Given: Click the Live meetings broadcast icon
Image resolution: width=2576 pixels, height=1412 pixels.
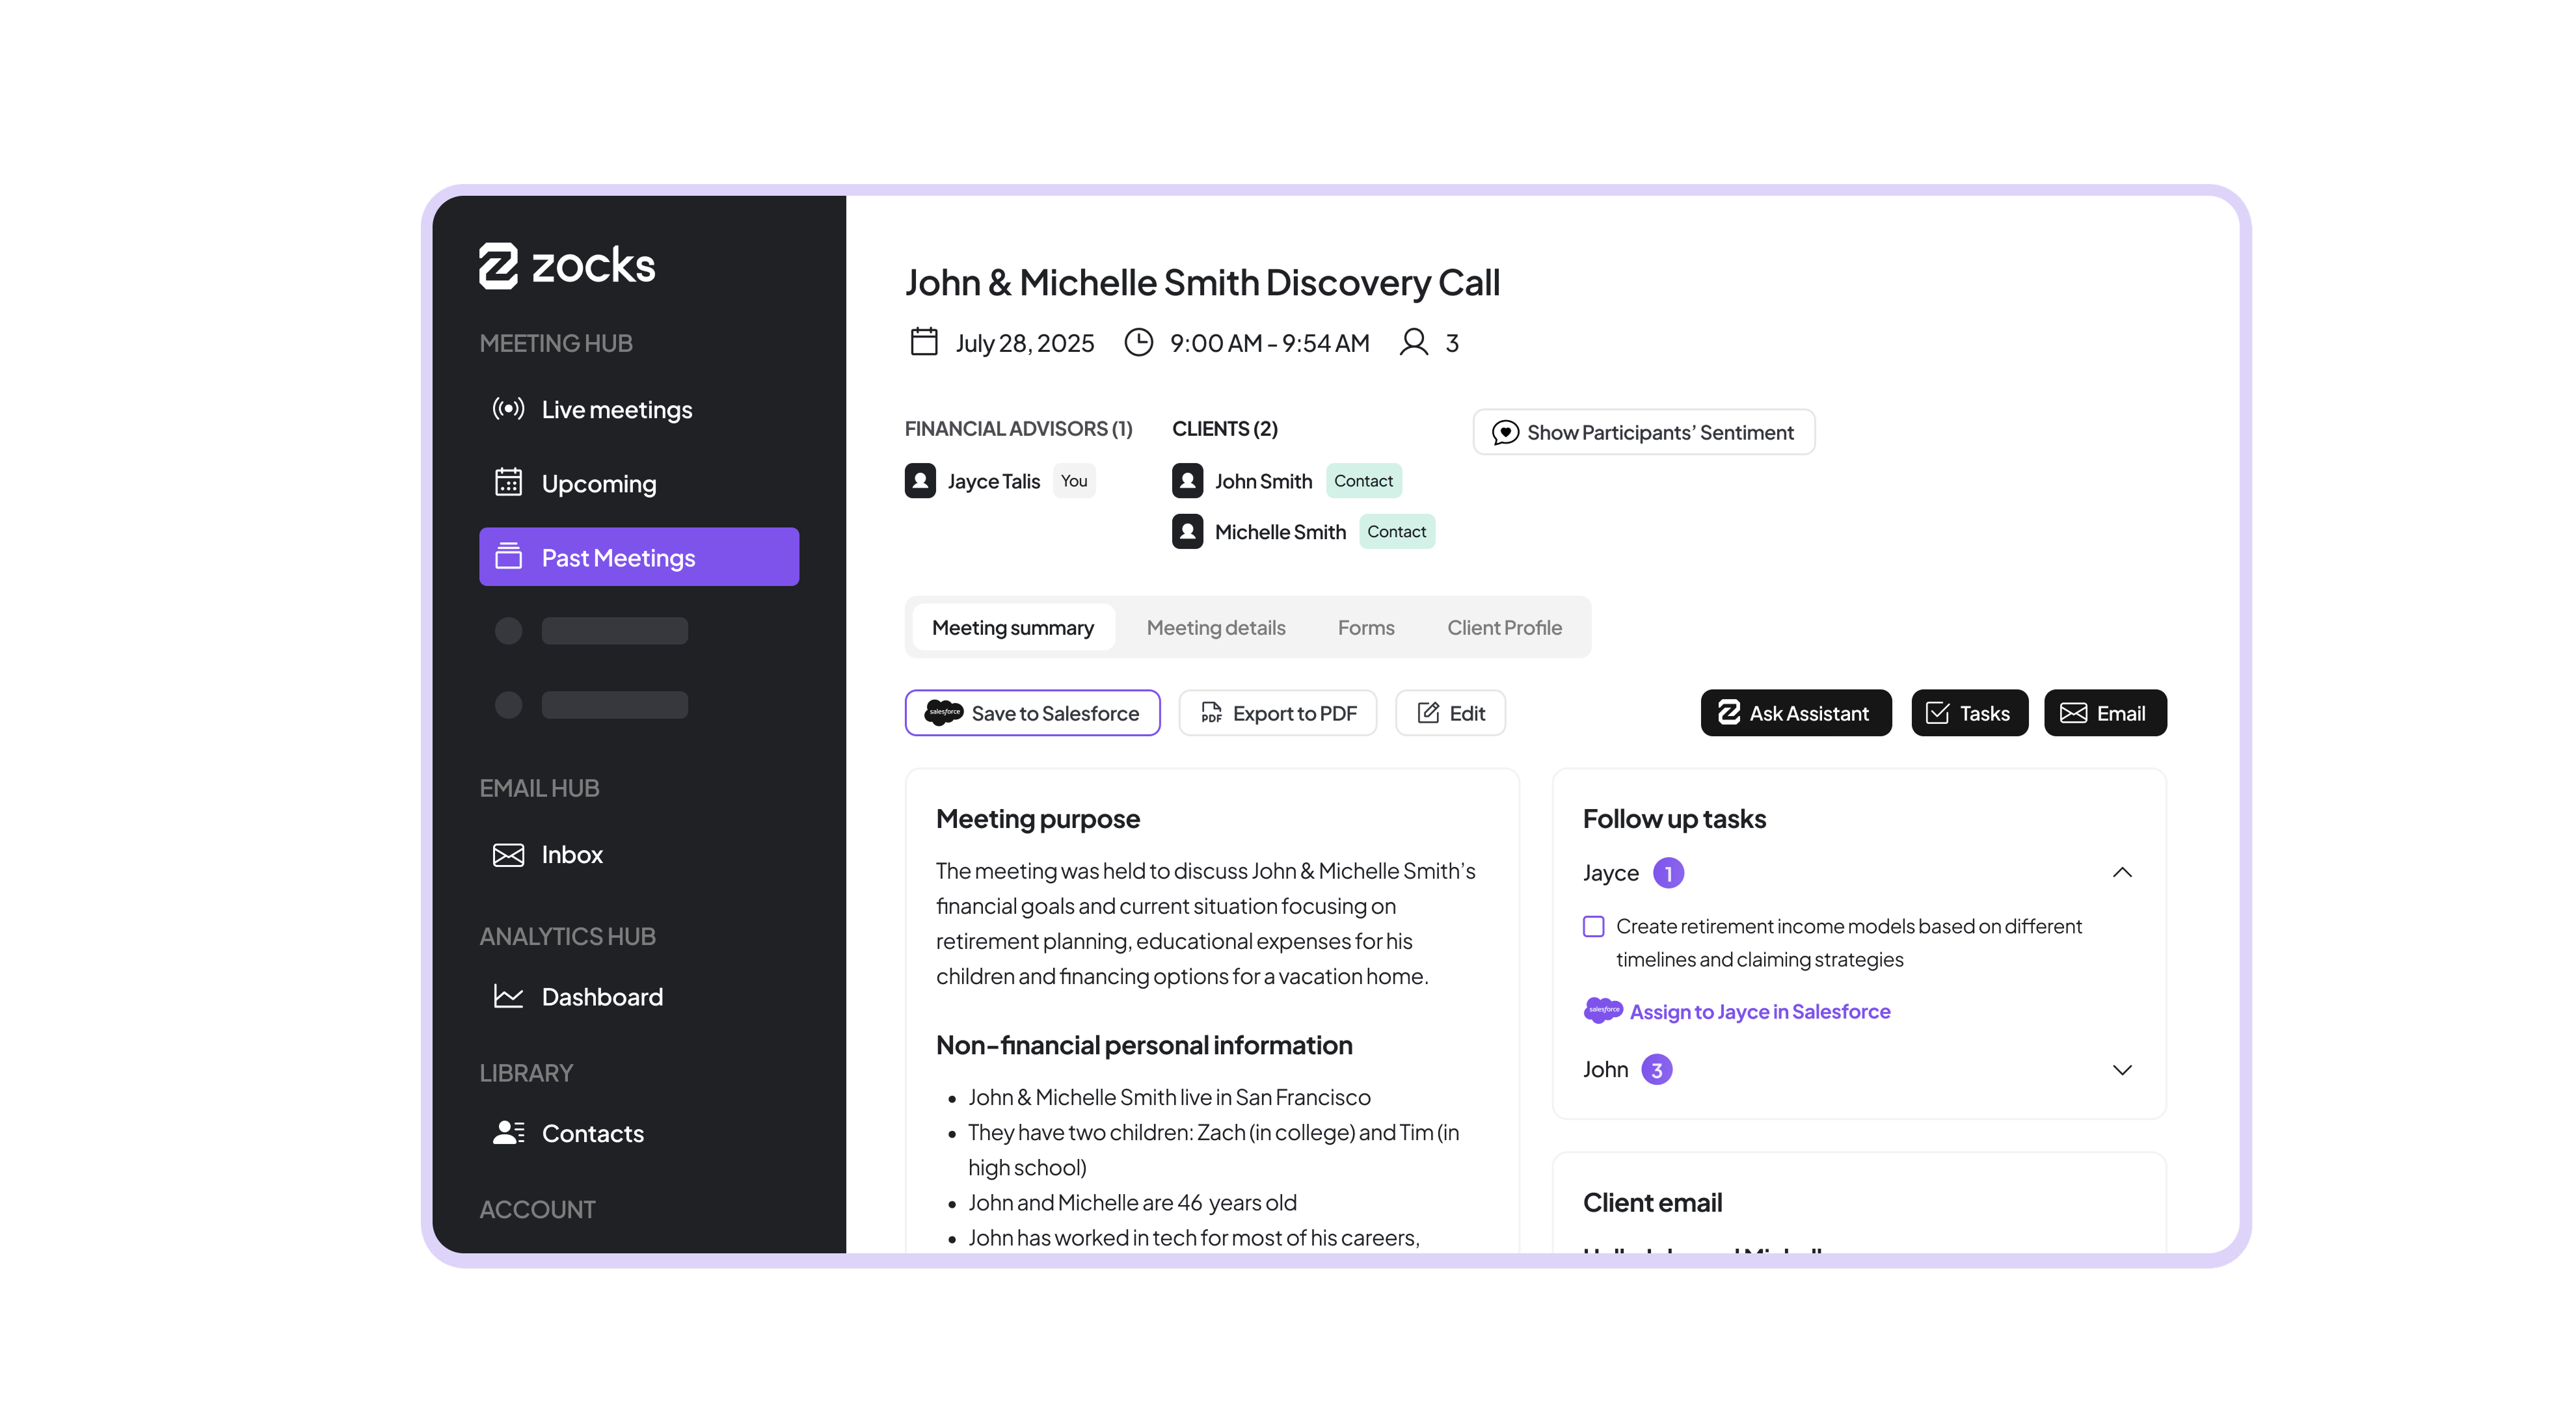Looking at the screenshot, I should pyautogui.click(x=508, y=408).
